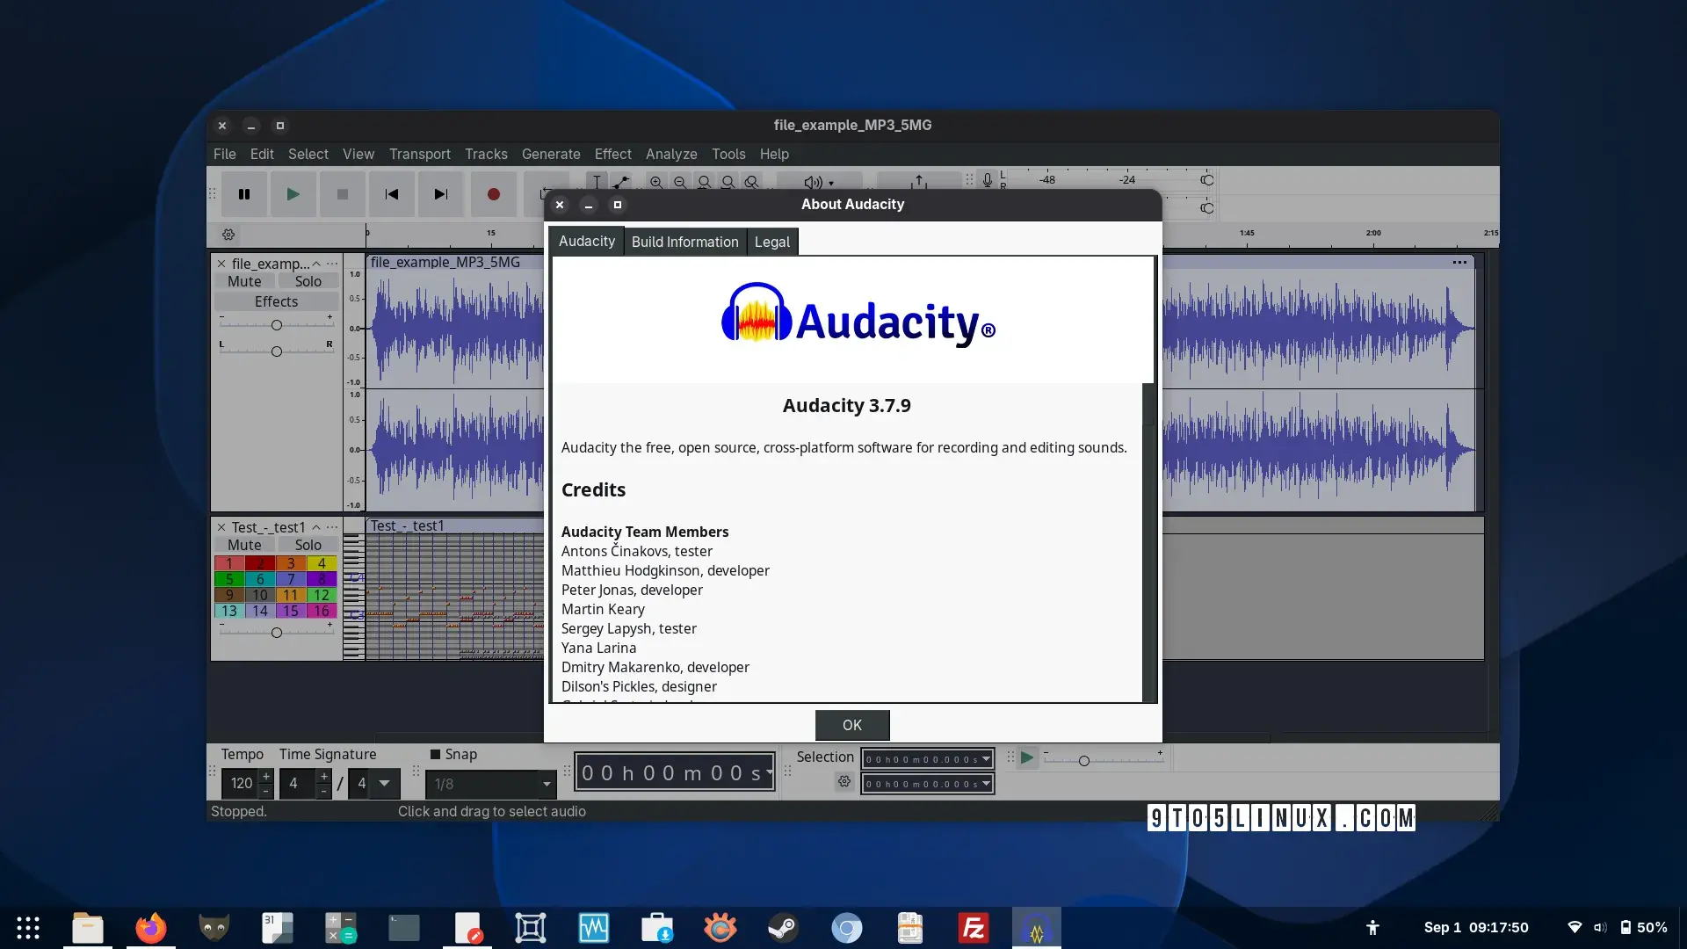This screenshot has width=1687, height=949.
Task: Skip to end of project
Action: [x=441, y=194]
